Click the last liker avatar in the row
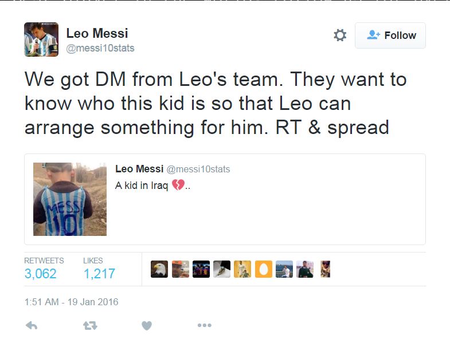The height and width of the screenshot is (347, 450). tap(325, 269)
